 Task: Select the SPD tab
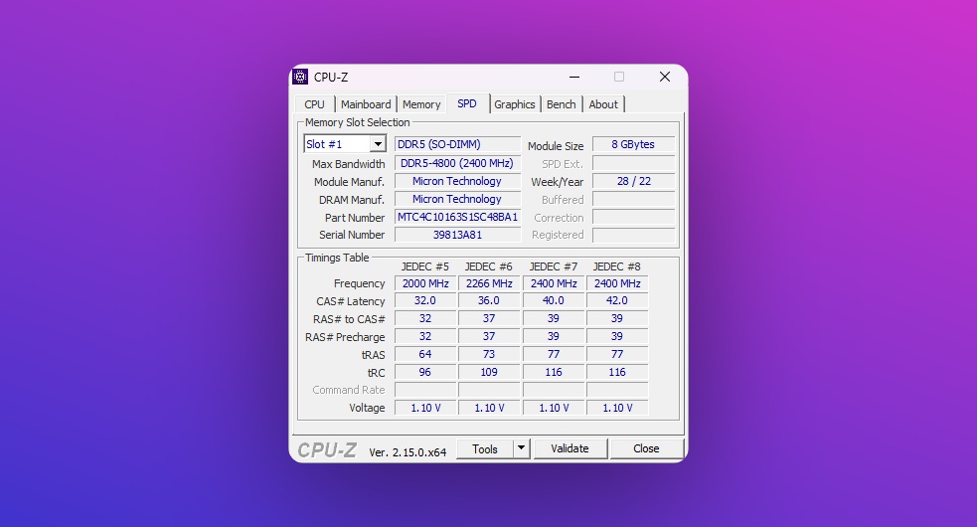click(467, 103)
